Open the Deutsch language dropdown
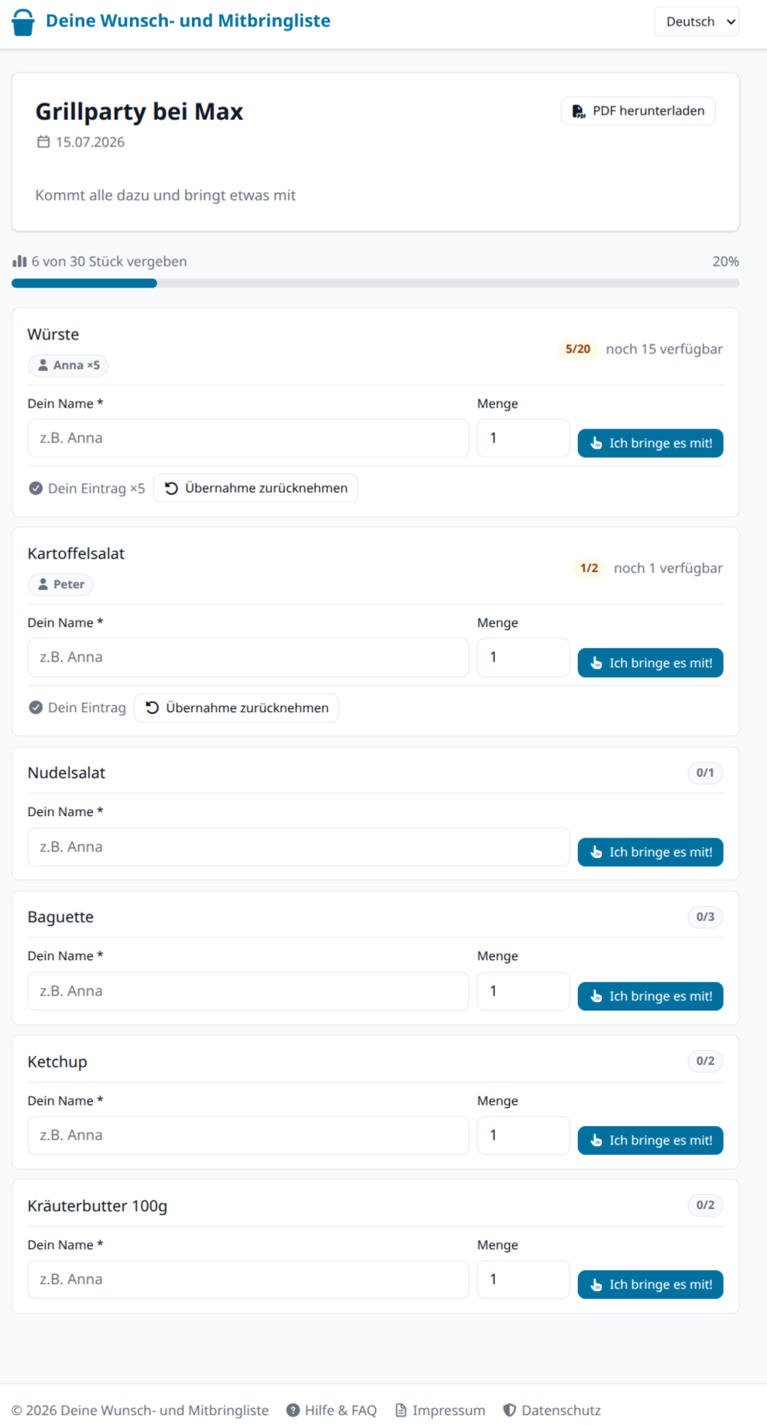Screen dimensions: 767x1425 696,22
